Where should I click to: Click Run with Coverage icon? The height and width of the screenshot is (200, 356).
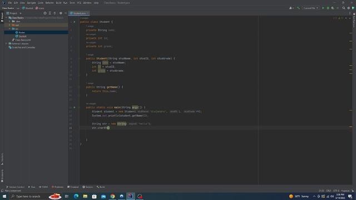[x=333, y=8]
